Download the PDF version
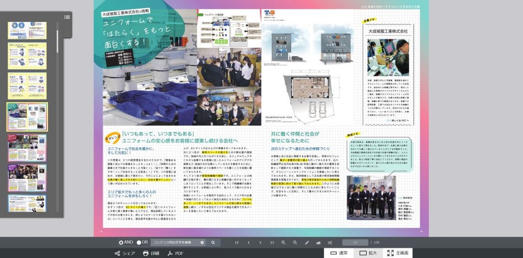Image resolution: width=523 pixels, height=258 pixels. pos(176,253)
